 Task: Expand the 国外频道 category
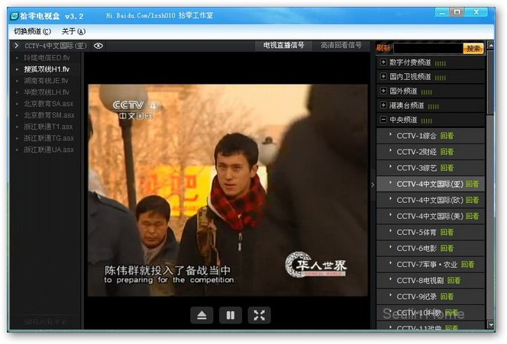pos(383,91)
